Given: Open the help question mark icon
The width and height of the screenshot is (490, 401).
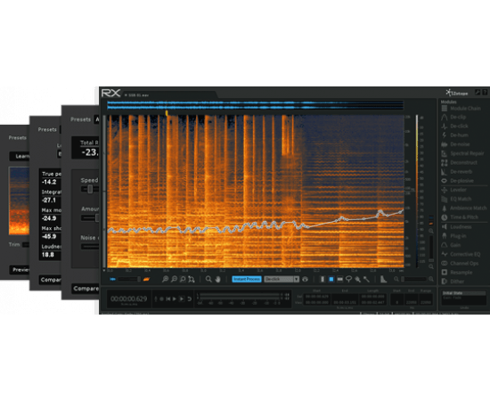Looking at the screenshot, I should pos(485,92).
